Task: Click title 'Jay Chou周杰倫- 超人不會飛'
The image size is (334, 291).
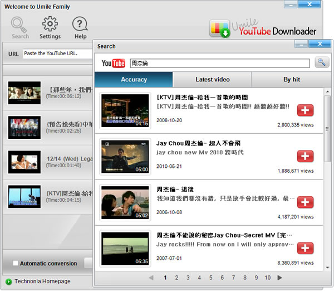Action: [x=198, y=143]
